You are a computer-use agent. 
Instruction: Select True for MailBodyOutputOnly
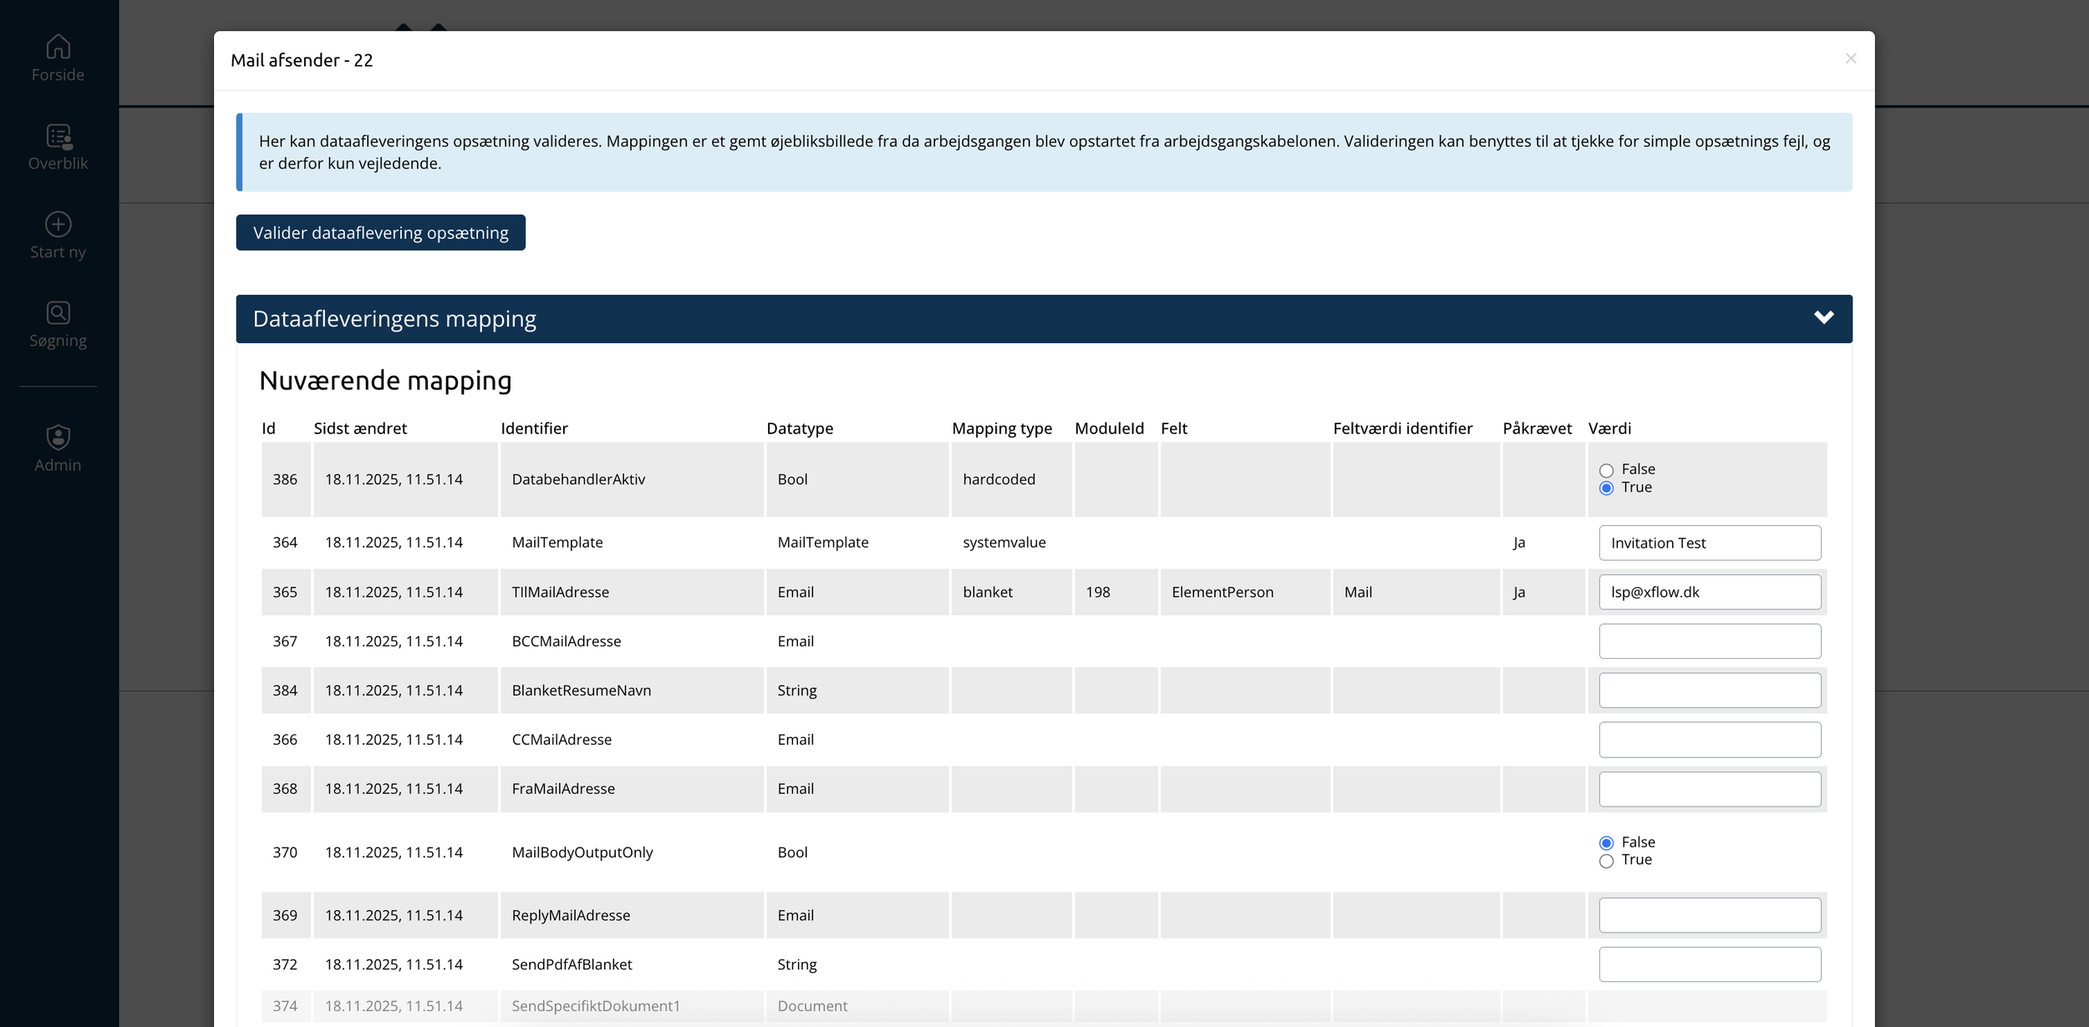(x=1606, y=861)
